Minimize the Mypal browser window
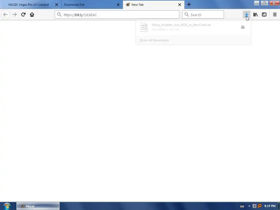Viewport: 280px width, 210px height. click(x=257, y=3)
